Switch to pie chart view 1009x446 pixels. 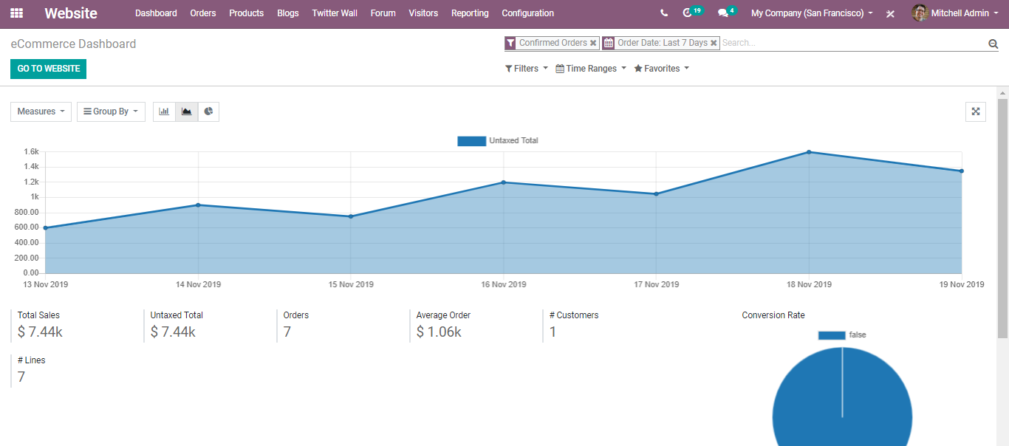[x=208, y=111]
